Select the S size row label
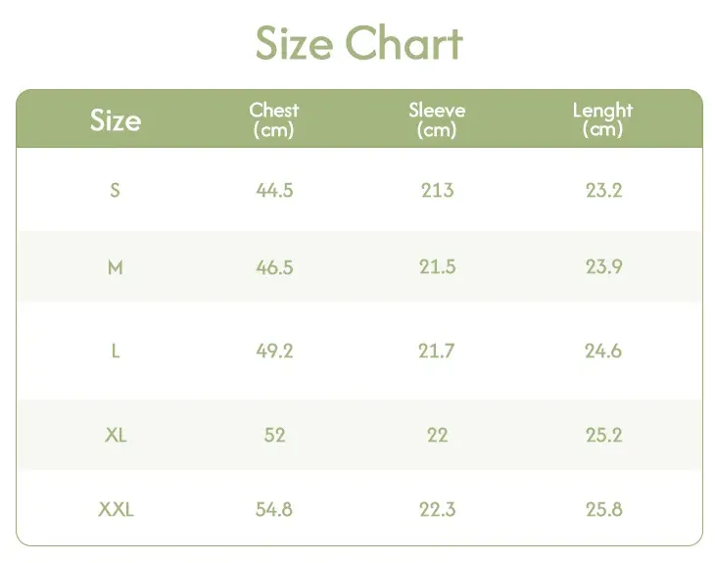Image resolution: width=715 pixels, height=563 pixels. pyautogui.click(x=116, y=190)
